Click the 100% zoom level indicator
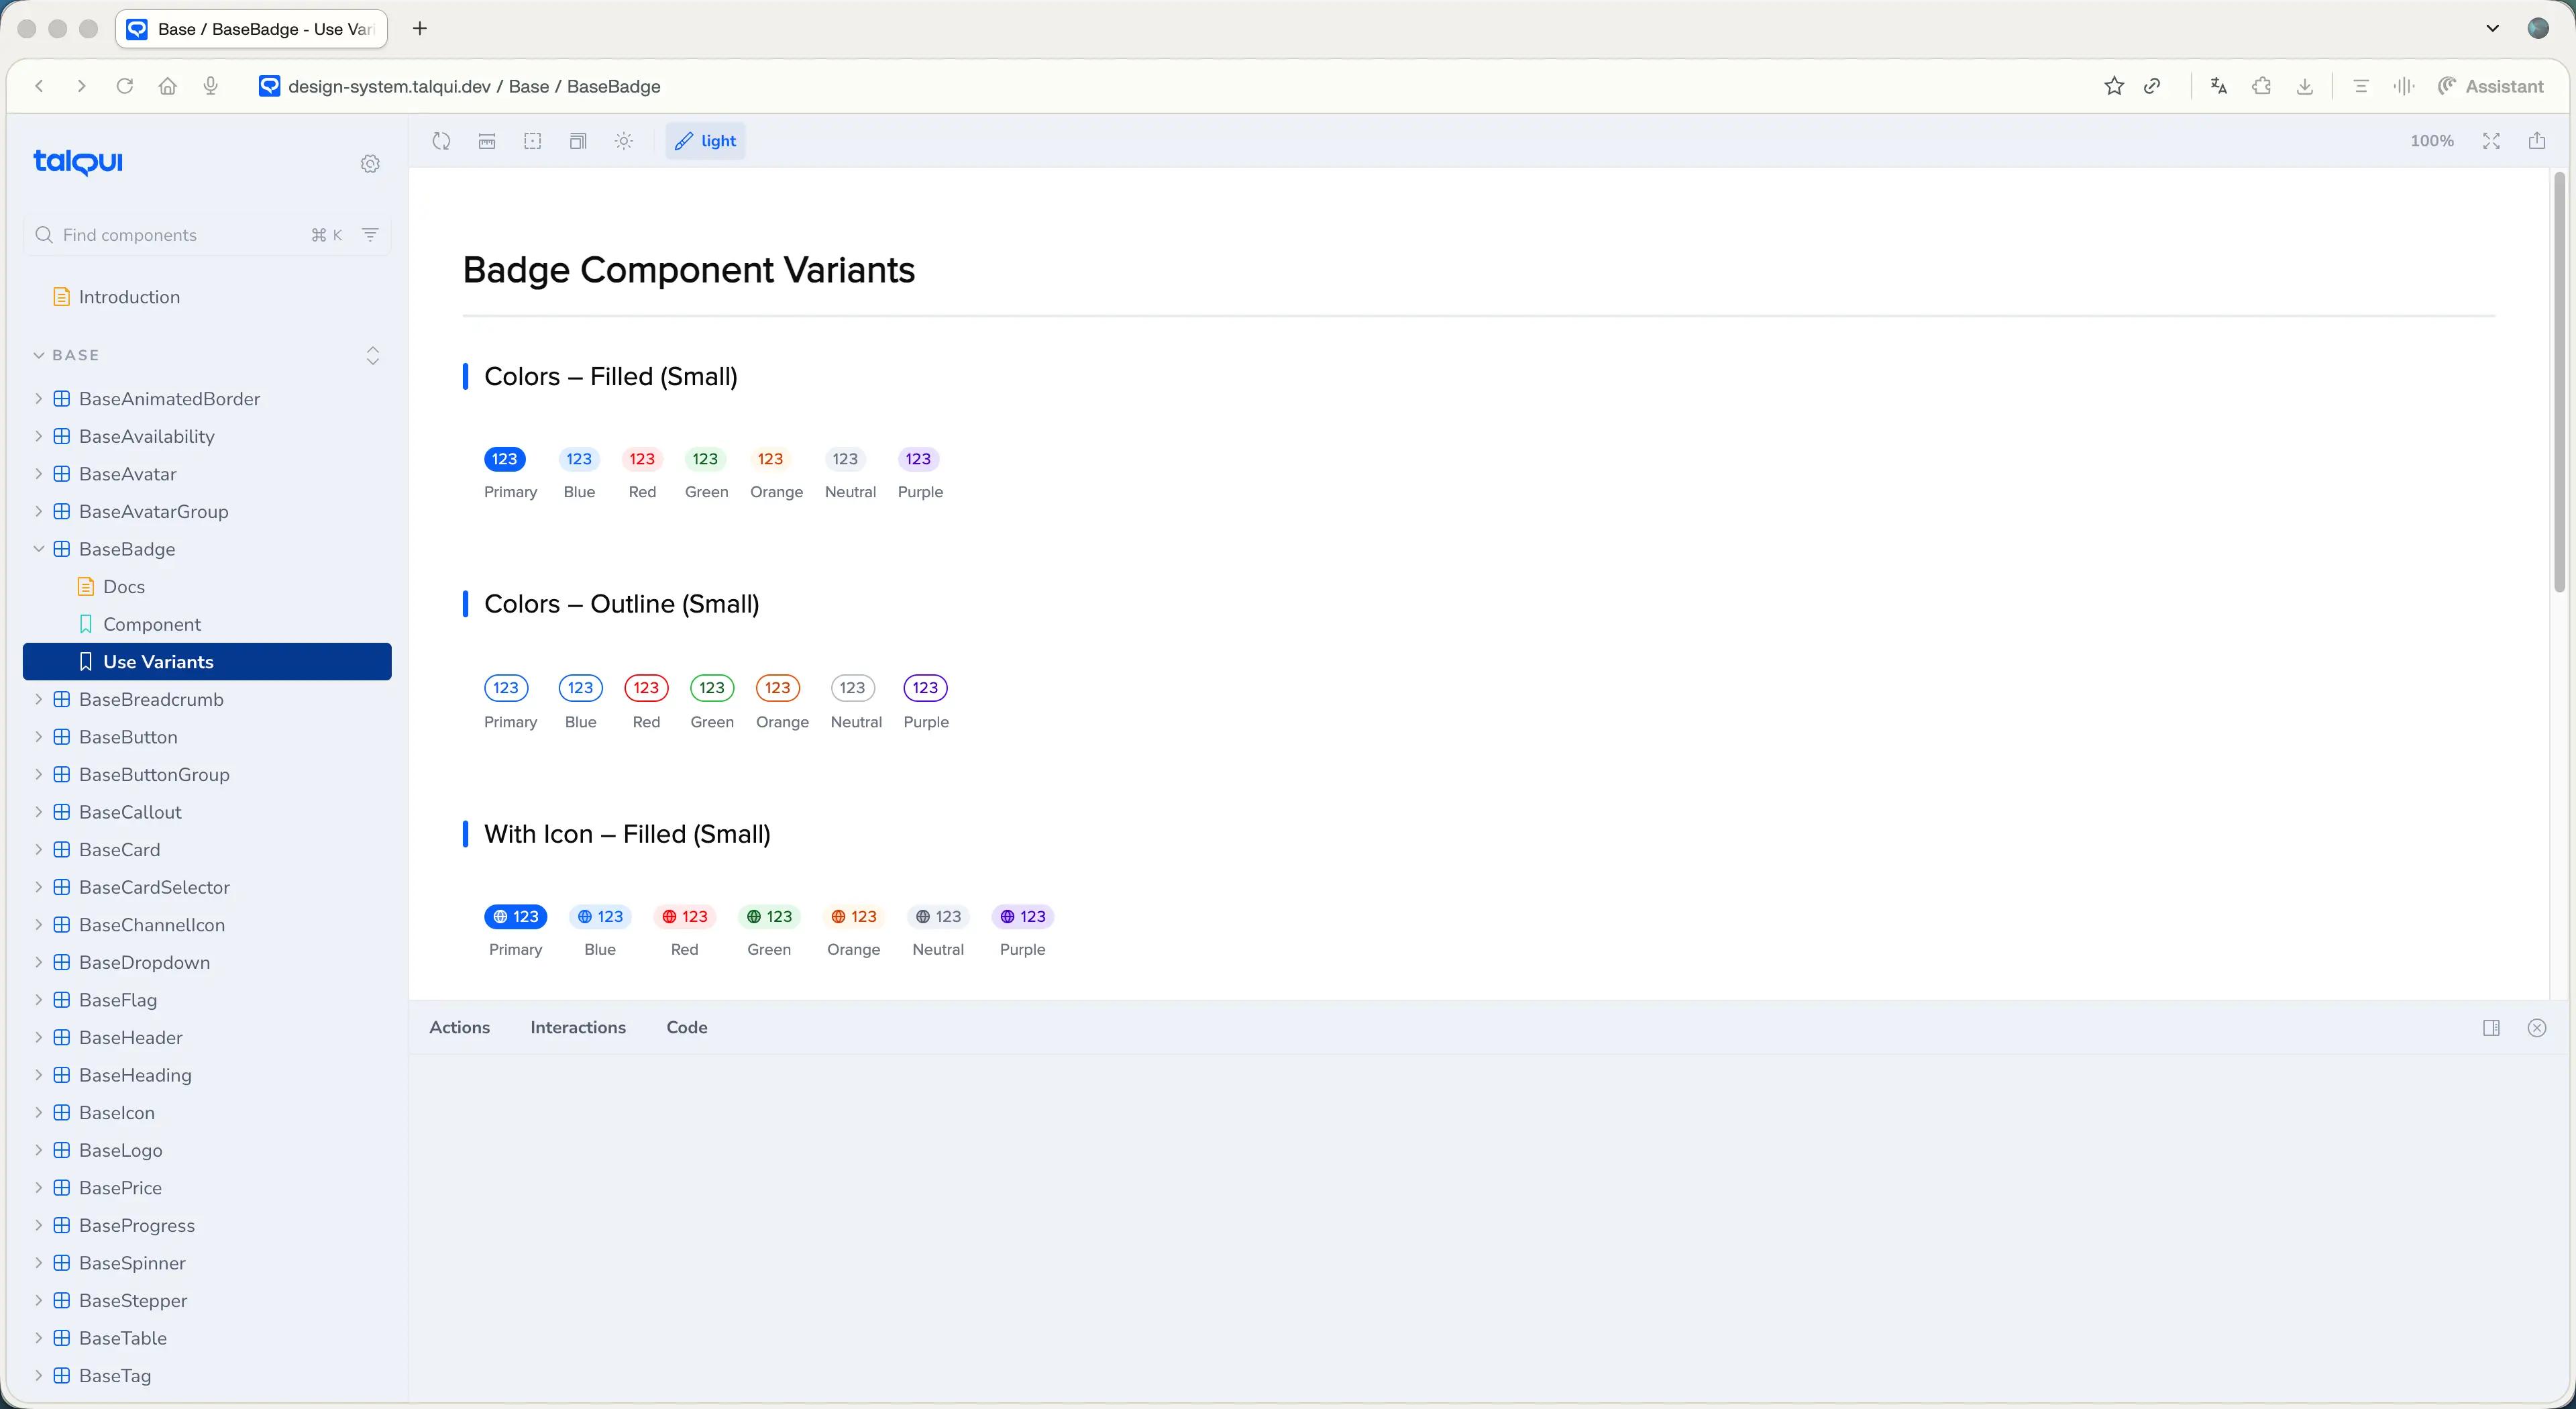 click(x=2432, y=141)
